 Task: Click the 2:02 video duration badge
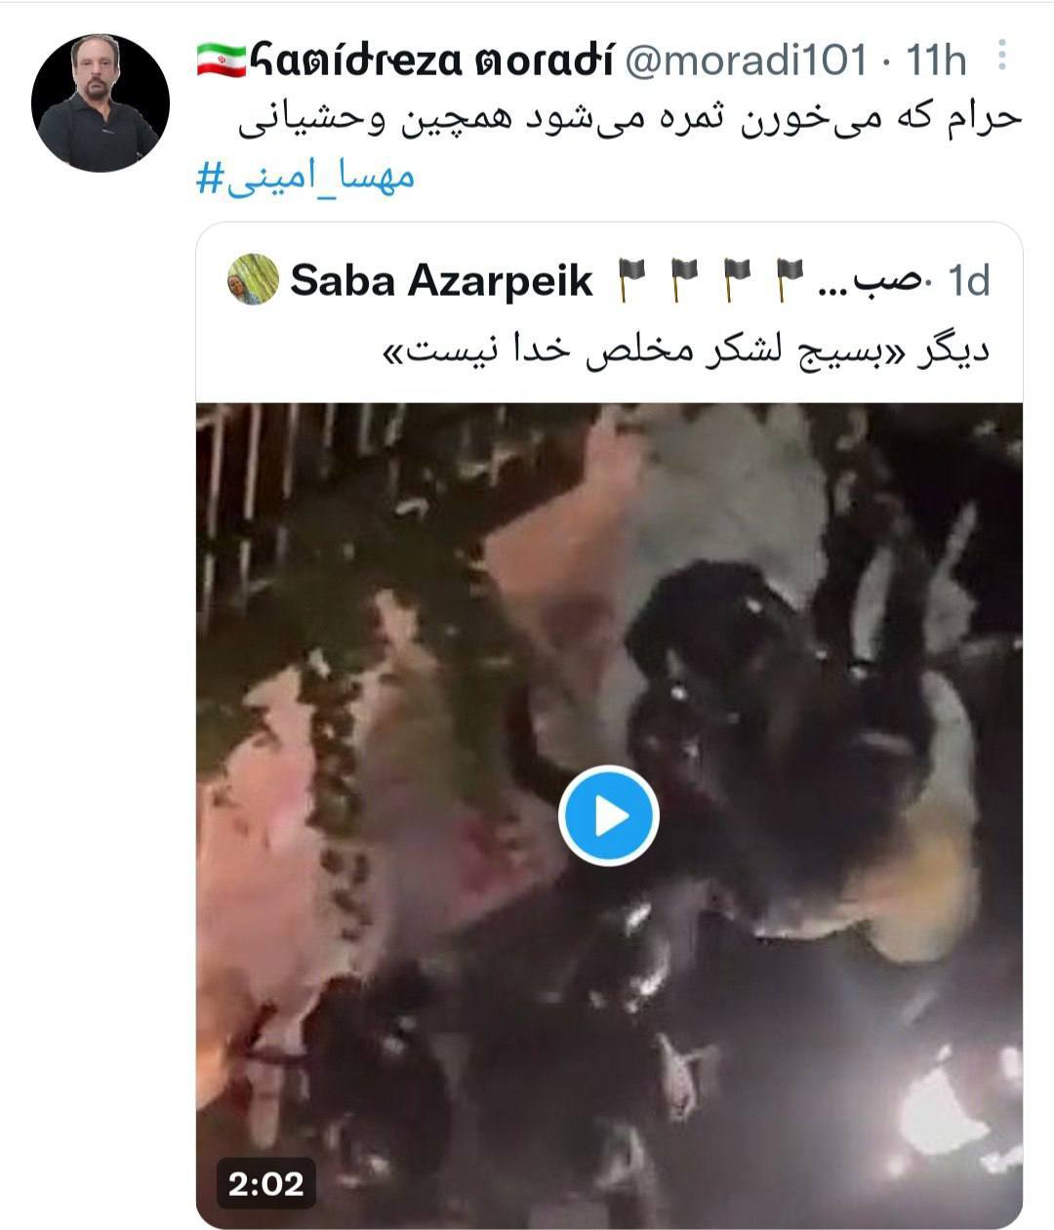pos(266,1184)
